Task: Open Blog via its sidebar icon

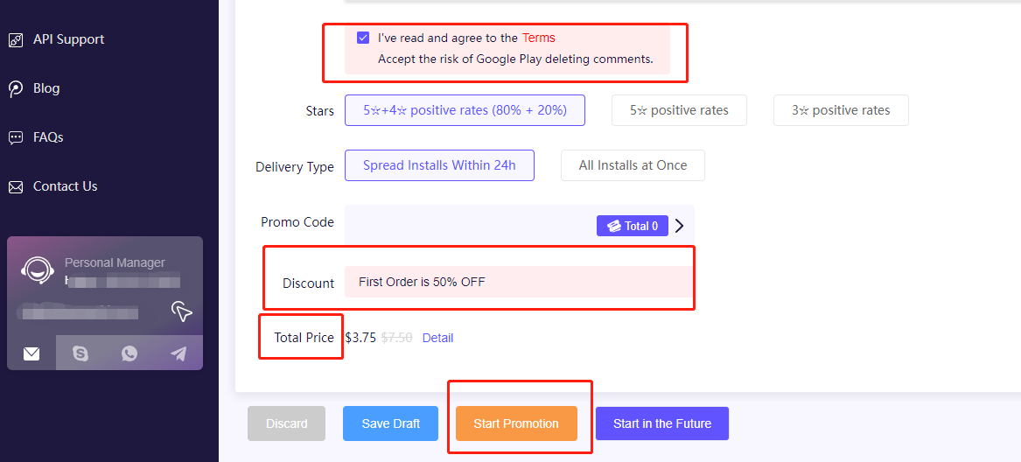Action: [x=16, y=88]
